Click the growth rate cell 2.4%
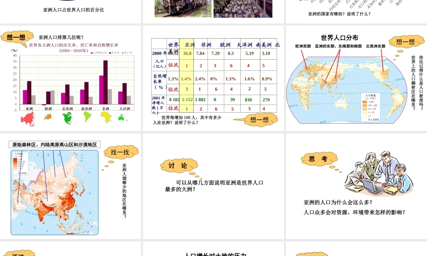This screenshot has height=256, width=427. point(200,79)
